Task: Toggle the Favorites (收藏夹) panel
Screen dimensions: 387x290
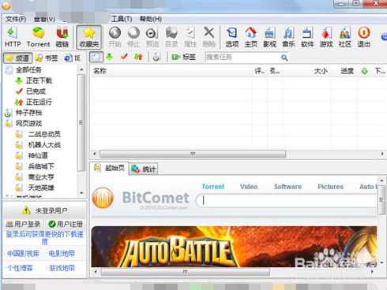Action: click(x=89, y=37)
